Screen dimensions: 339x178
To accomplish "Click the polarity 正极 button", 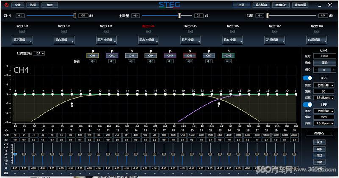I will tap(324, 63).
